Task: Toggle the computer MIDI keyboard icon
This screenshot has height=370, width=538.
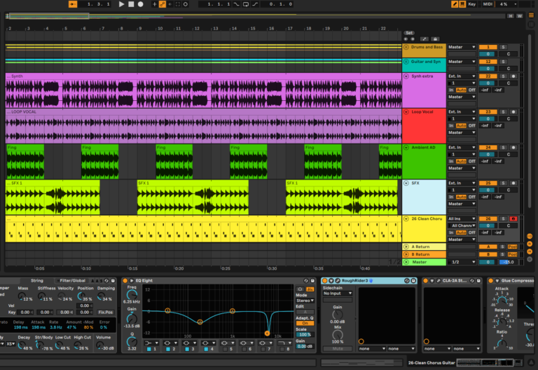Action: pyautogui.click(x=462, y=4)
